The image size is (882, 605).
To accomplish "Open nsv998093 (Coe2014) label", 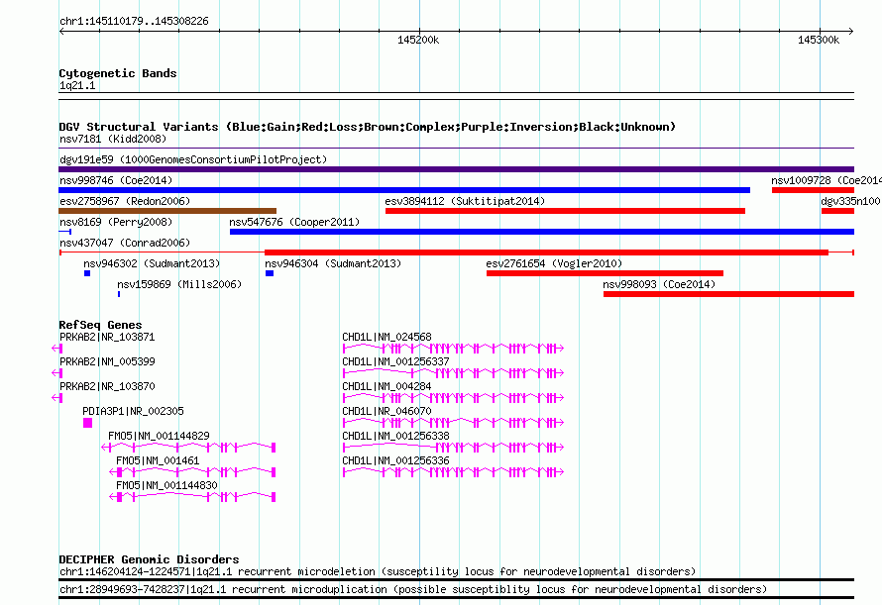I will tap(659, 284).
